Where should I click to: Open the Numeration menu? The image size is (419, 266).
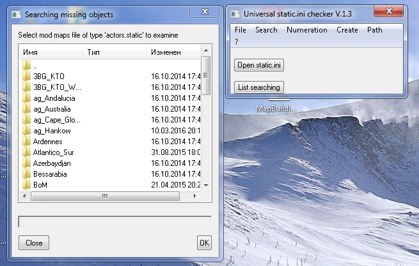(307, 30)
